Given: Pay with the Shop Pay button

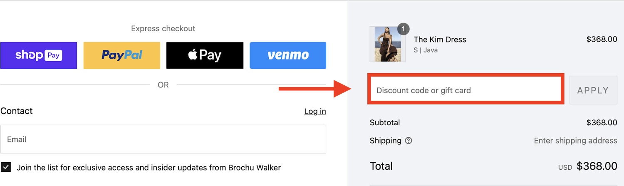Looking at the screenshot, I should pyautogui.click(x=39, y=55).
